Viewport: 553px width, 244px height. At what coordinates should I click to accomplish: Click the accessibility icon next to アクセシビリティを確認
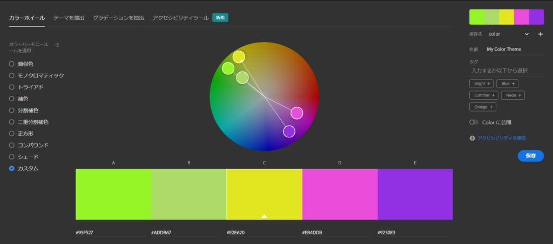pos(472,138)
